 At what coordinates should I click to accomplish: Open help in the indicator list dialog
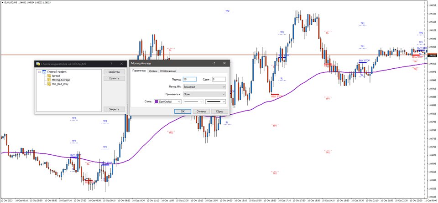(111, 64)
